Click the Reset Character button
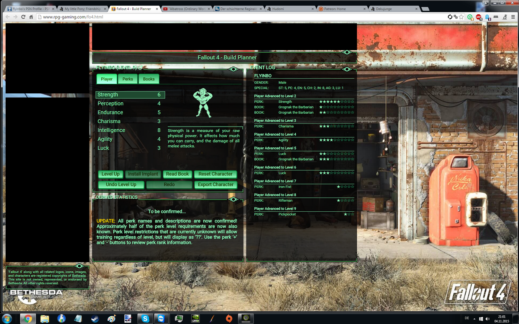This screenshot has width=519, height=324. (215, 174)
